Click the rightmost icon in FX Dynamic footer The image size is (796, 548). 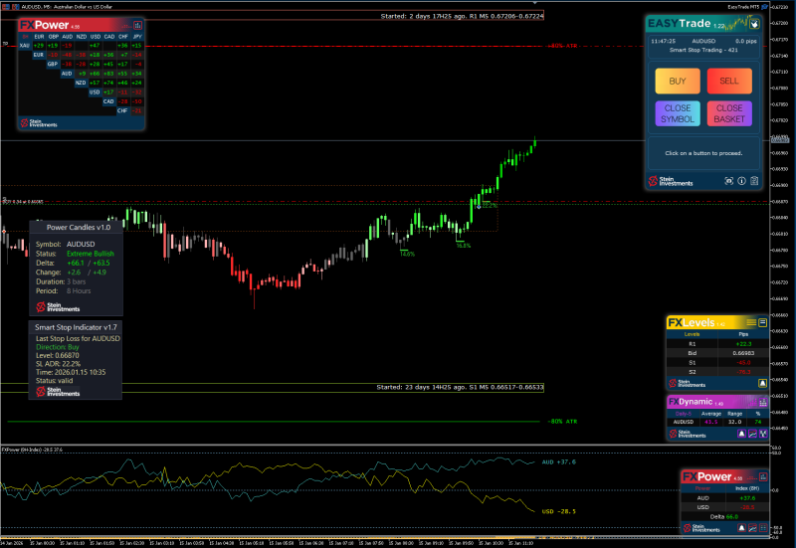point(763,434)
